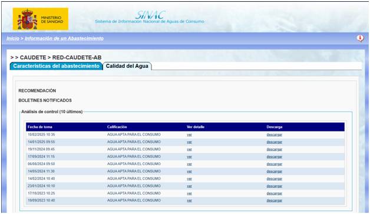Open the 'Información de un Abastecimiento' breadcrumb link
The width and height of the screenshot is (370, 214).
(64, 38)
